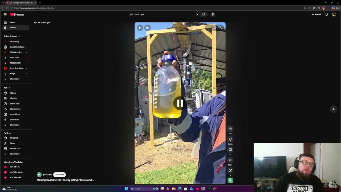Select Shorts in the sidebar
Viewport: 341px width, 192px height.
(x=16, y=28)
